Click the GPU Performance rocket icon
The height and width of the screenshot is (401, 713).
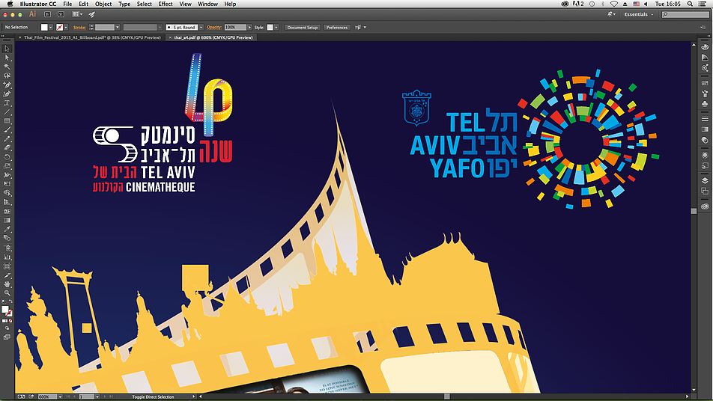click(92, 14)
